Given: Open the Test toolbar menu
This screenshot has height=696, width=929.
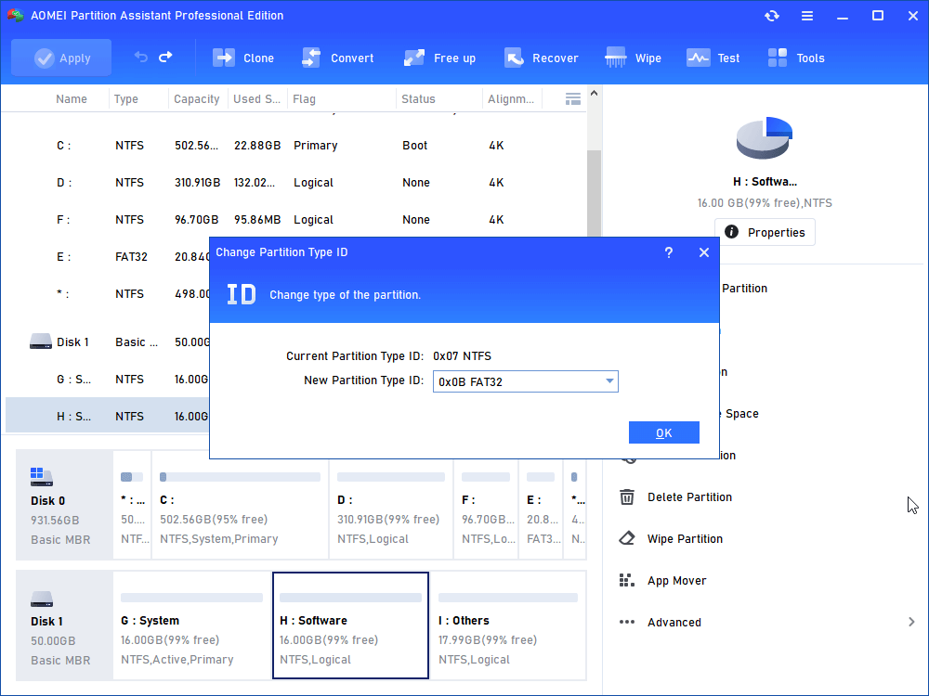Looking at the screenshot, I should (713, 58).
